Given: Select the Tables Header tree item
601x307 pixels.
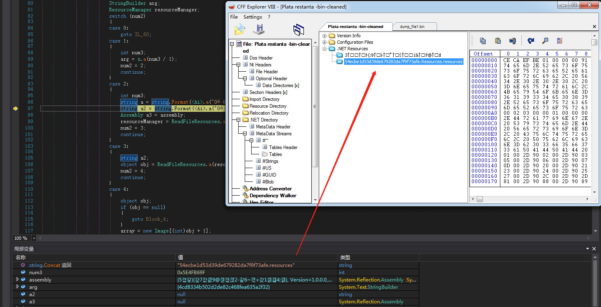Looking at the screenshot, I should pos(283,147).
